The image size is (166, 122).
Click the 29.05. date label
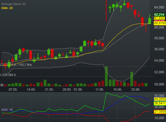[67, 90]
